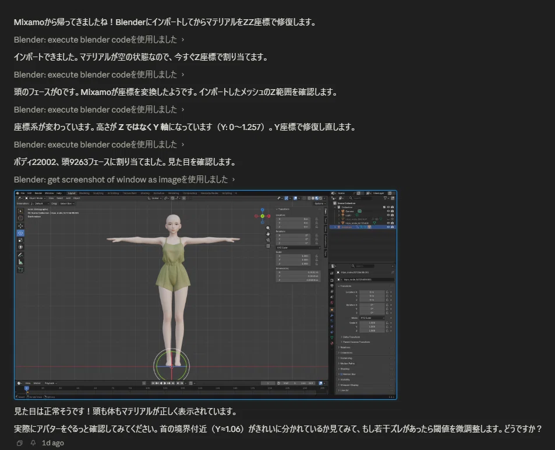This screenshot has height=450, width=555.
Task: Click the pan hand icon in viewport
Action: (x=268, y=234)
